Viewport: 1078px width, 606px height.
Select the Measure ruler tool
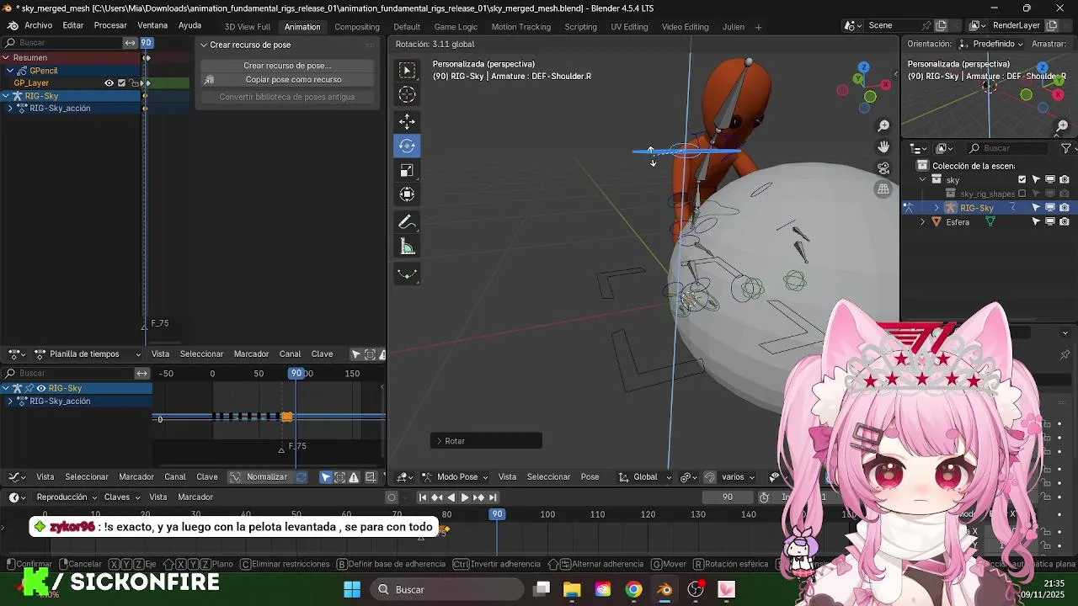407,247
